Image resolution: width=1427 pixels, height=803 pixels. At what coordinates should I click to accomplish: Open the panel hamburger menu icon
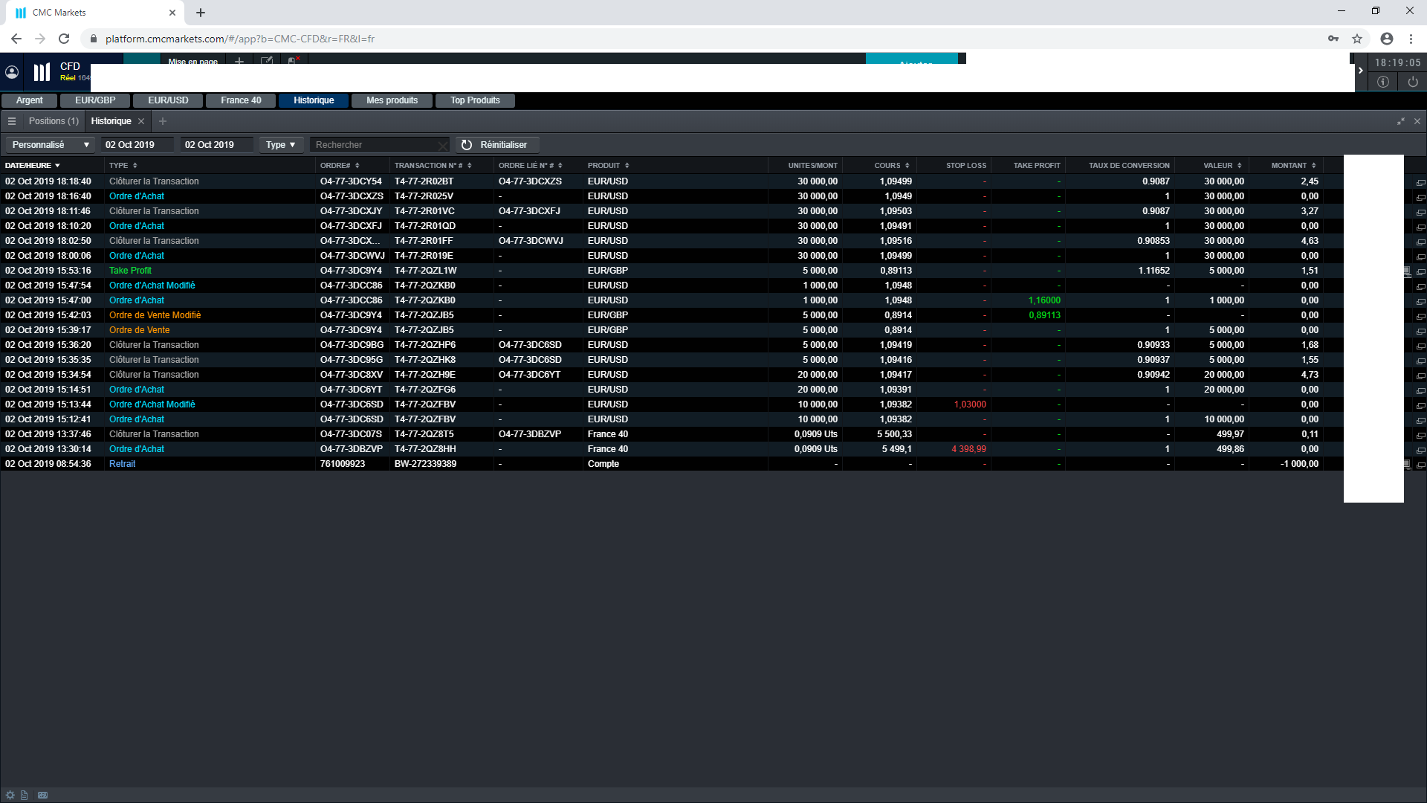click(x=12, y=121)
